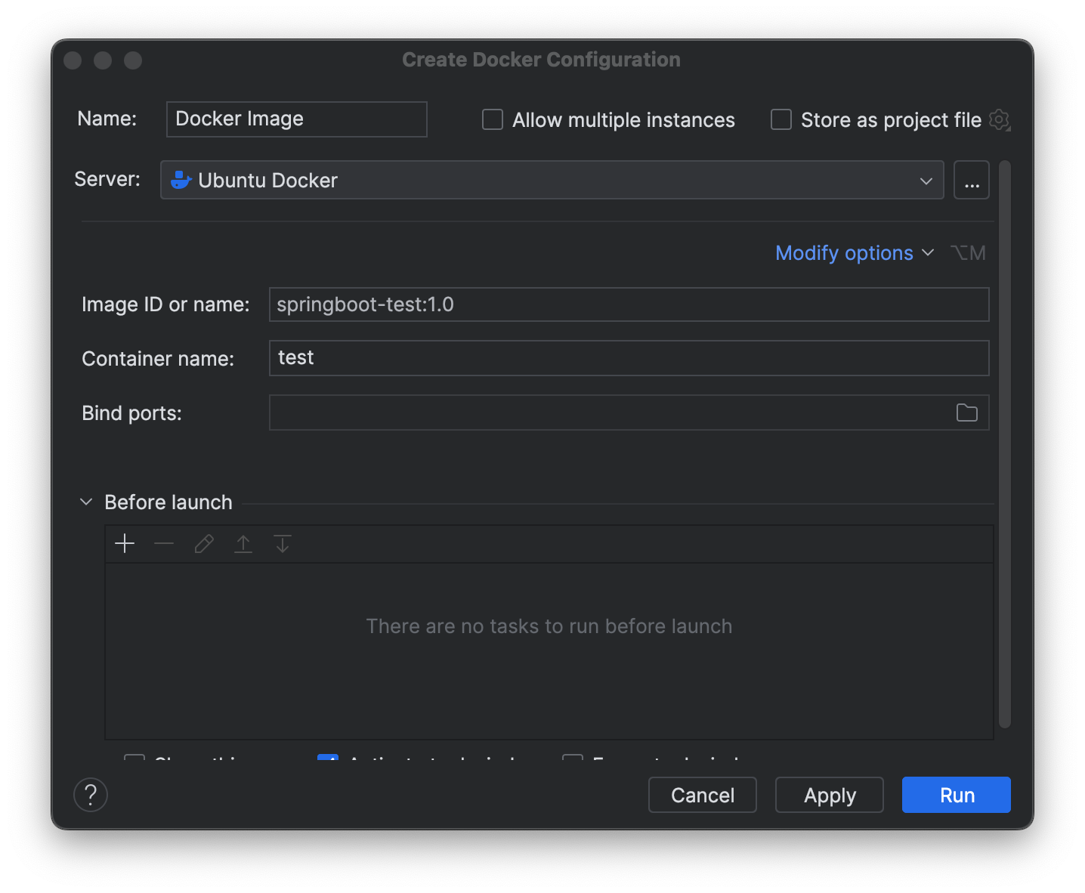Open the folder icon in Bind ports
The height and width of the screenshot is (893, 1085).
pos(966,413)
